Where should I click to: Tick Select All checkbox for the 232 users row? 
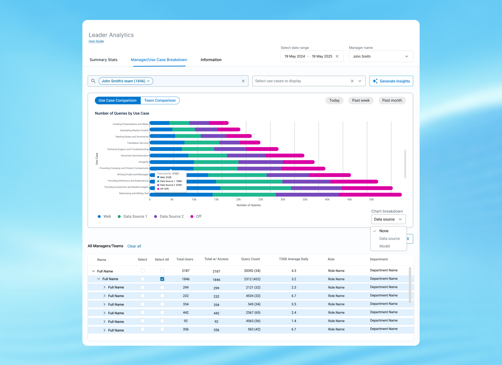click(x=162, y=296)
